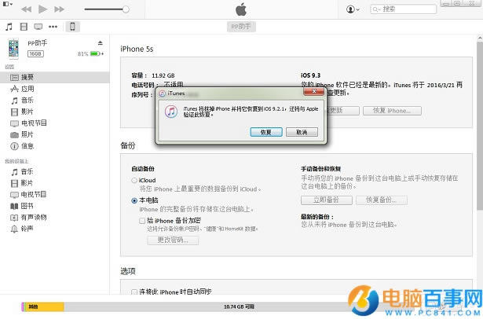Select the 本电脑 backup radio button
483x319 pixels.
point(134,200)
